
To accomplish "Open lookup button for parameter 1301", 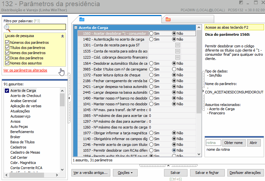I will (178, 45).
